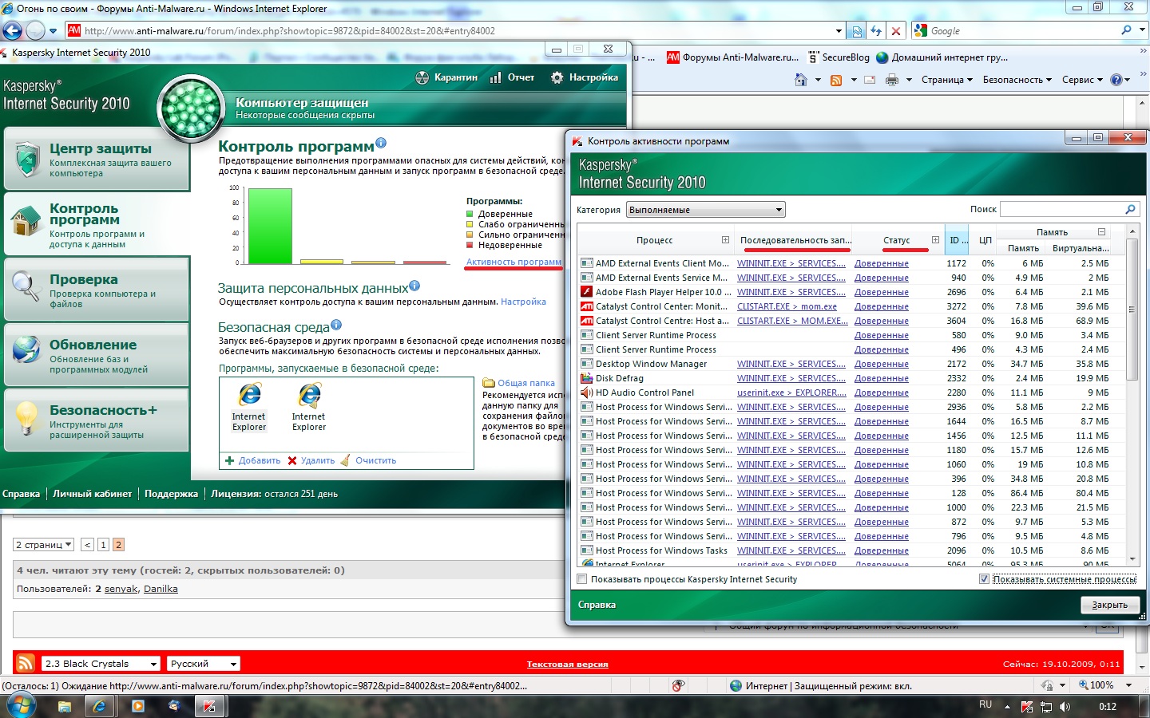Screen dimensions: 1150x718
Task: Toggle Compatibility View icon in address bar
Action: coord(857,31)
